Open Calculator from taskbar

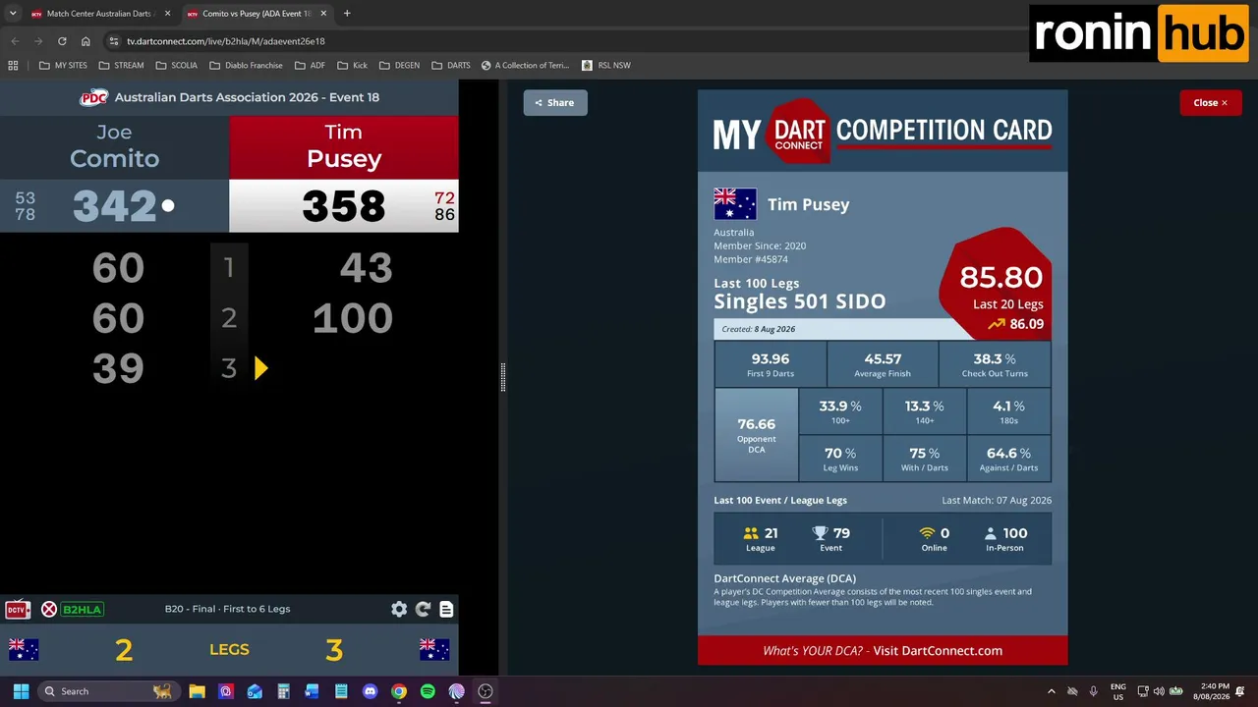[283, 691]
